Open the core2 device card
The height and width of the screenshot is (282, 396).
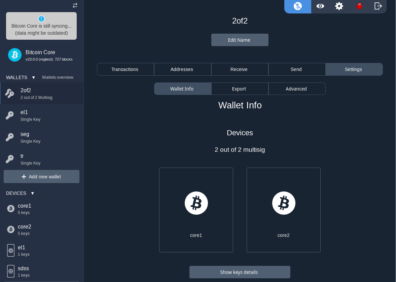[x=283, y=210]
